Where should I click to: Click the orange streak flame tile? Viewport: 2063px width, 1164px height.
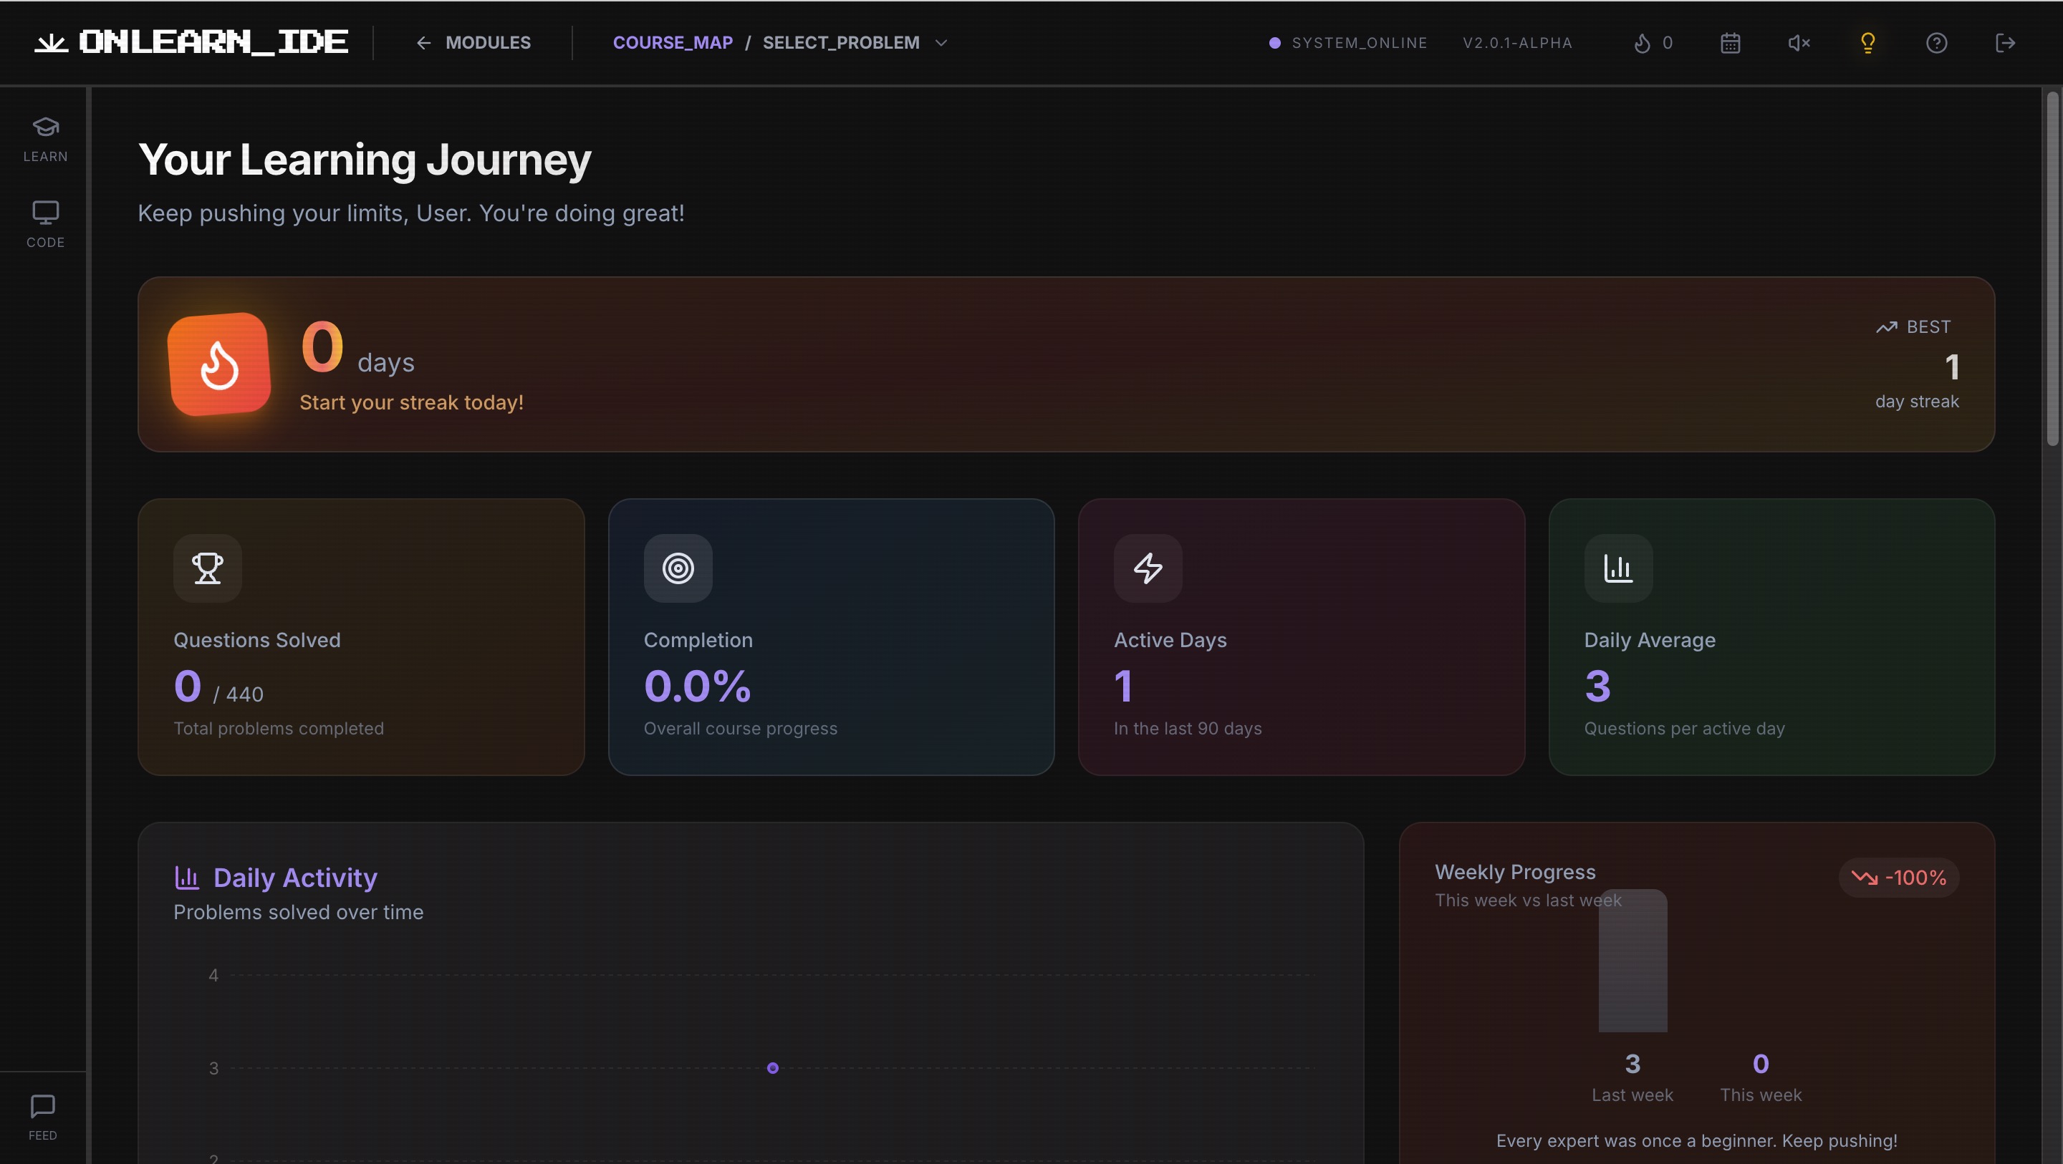coord(218,364)
